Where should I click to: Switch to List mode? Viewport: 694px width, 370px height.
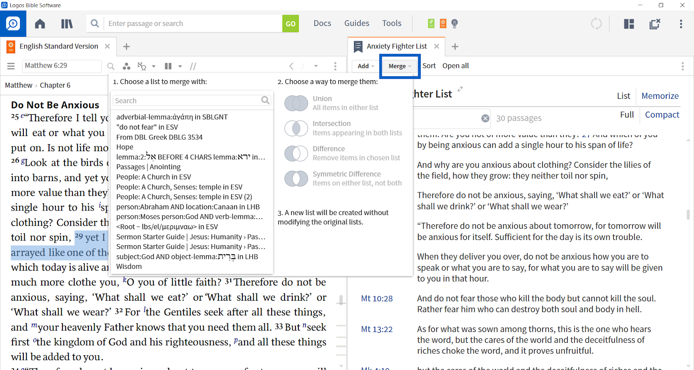624,96
